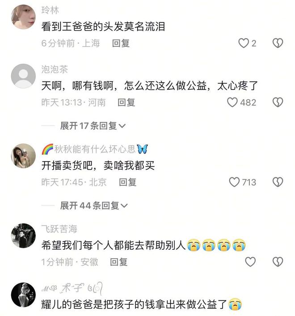Open 玲林's profile avatar
295x316 pixels.
pyautogui.click(x=23, y=17)
